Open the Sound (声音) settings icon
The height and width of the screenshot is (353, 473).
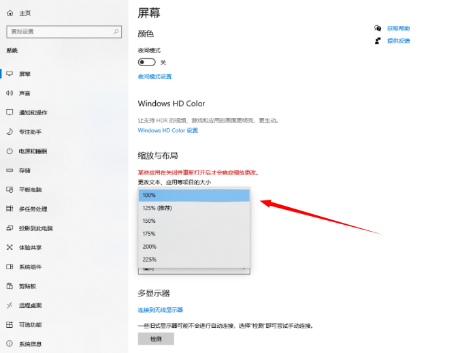(x=10, y=93)
